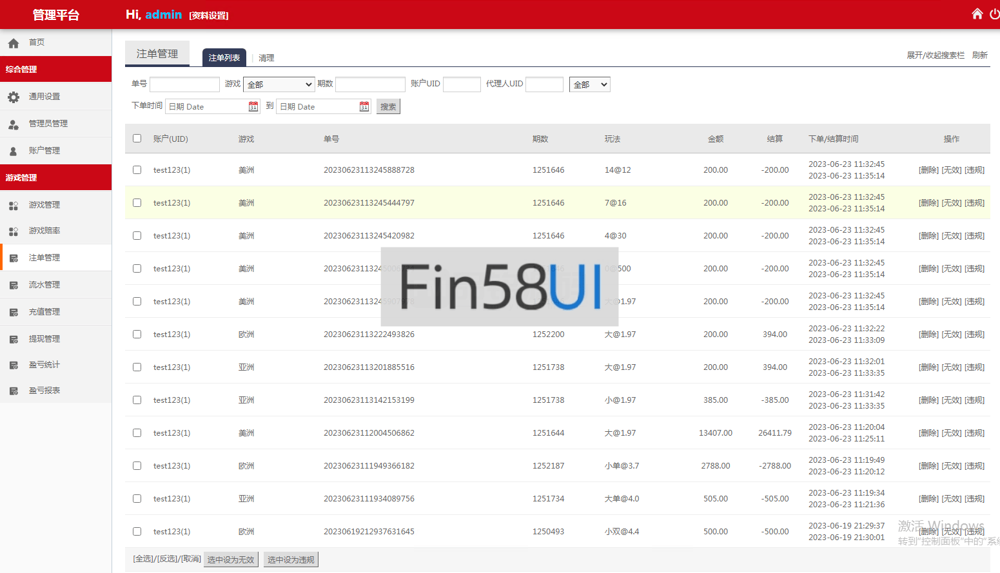Click the person icon beside 账户管理
The height and width of the screenshot is (573, 1000).
point(14,151)
